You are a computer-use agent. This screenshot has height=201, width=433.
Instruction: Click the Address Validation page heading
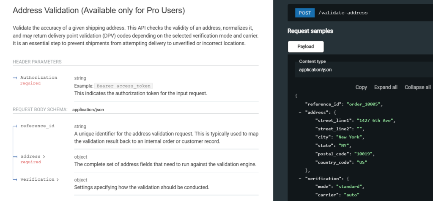coord(99,11)
